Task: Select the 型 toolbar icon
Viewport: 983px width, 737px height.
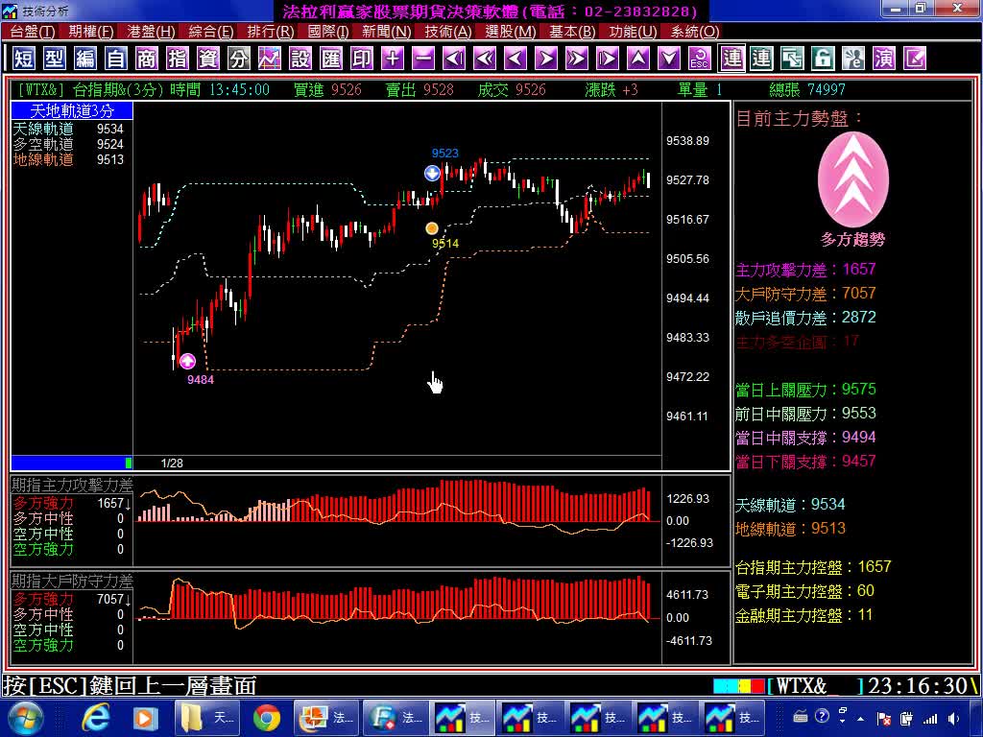Action: click(55, 59)
